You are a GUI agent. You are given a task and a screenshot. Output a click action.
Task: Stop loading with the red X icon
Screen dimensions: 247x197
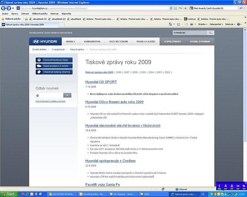tap(186, 8)
